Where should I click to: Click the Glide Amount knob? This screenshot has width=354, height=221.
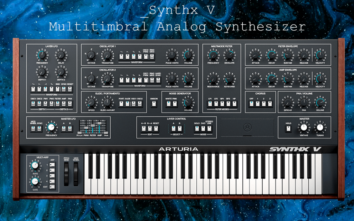coord(108,102)
